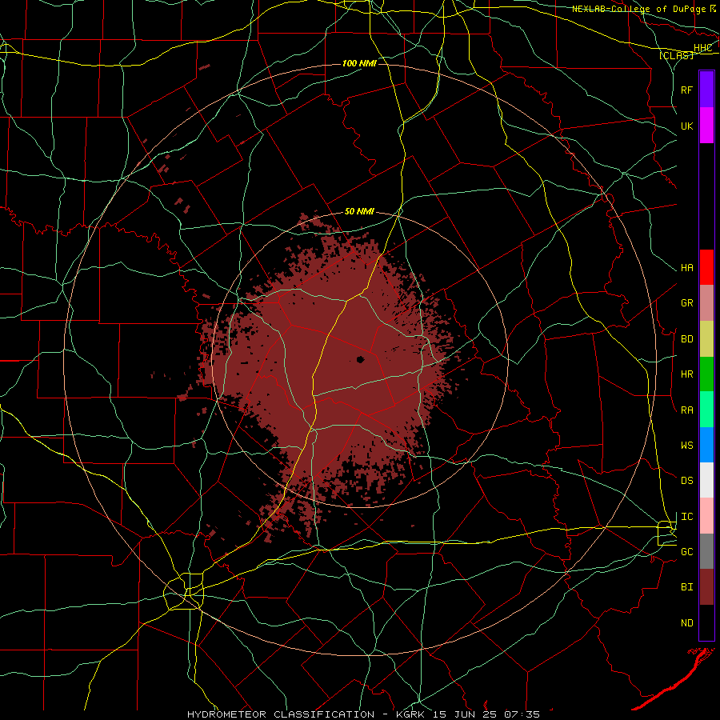Click the "GR" legend label
720x720 pixels.
click(x=686, y=303)
